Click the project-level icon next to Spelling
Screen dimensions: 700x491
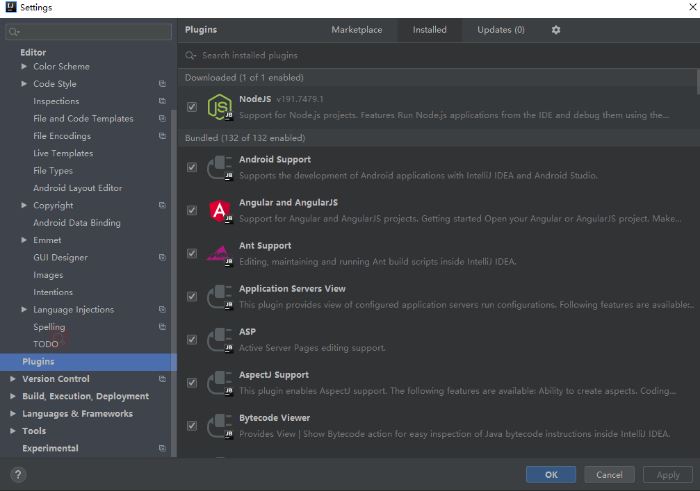point(163,327)
